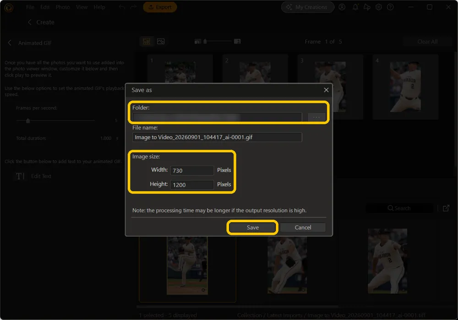Screen dimensions: 458x320
Task: Click the Height value field
Action: click(x=192, y=185)
